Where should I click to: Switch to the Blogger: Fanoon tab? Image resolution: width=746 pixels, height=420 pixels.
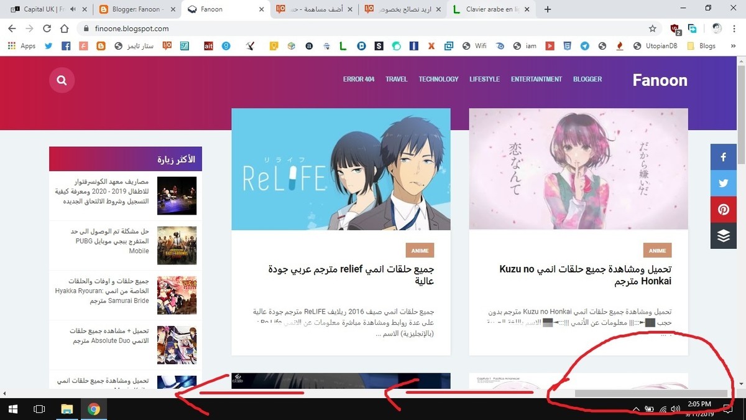tap(138, 9)
